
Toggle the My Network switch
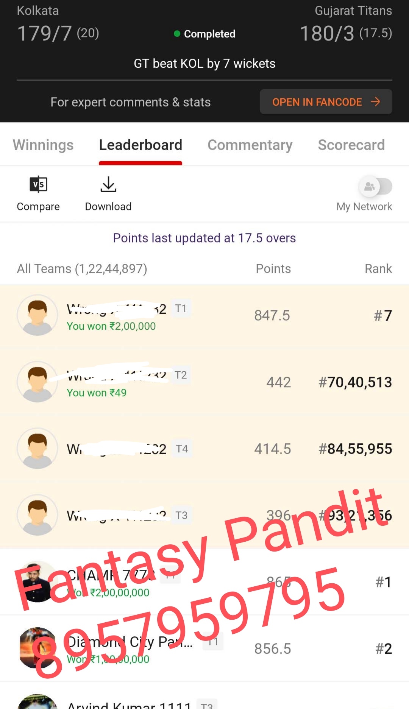click(x=375, y=186)
